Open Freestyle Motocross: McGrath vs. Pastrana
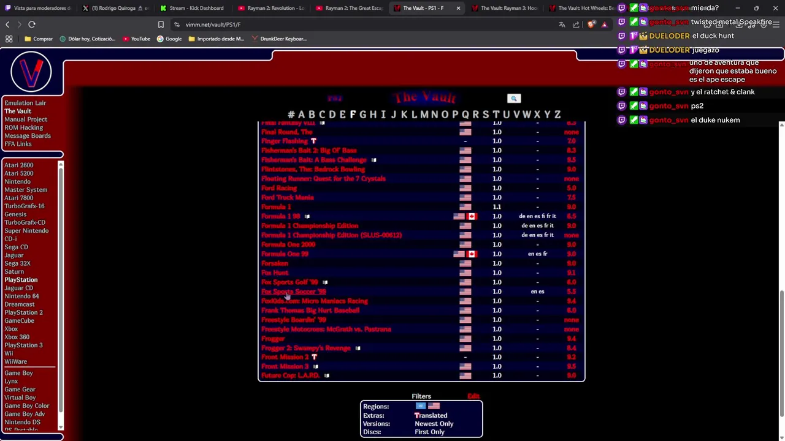The height and width of the screenshot is (441, 785). tap(326, 329)
